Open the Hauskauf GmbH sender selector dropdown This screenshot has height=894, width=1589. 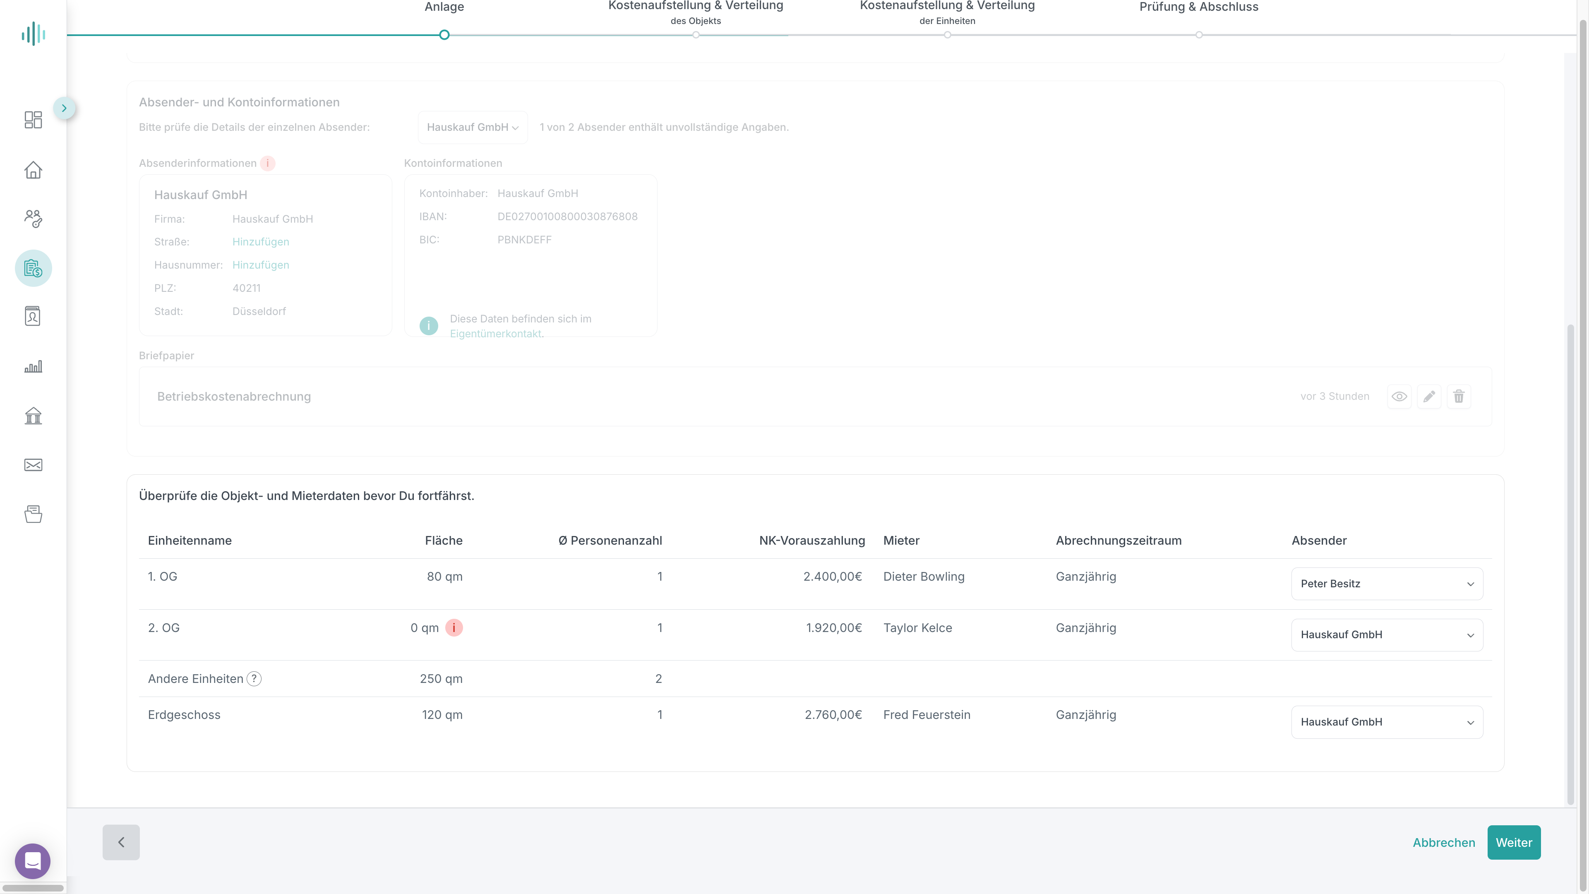473,127
